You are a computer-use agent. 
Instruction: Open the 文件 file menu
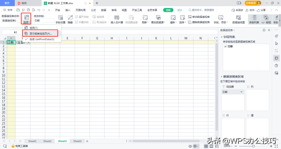click(x=8, y=10)
